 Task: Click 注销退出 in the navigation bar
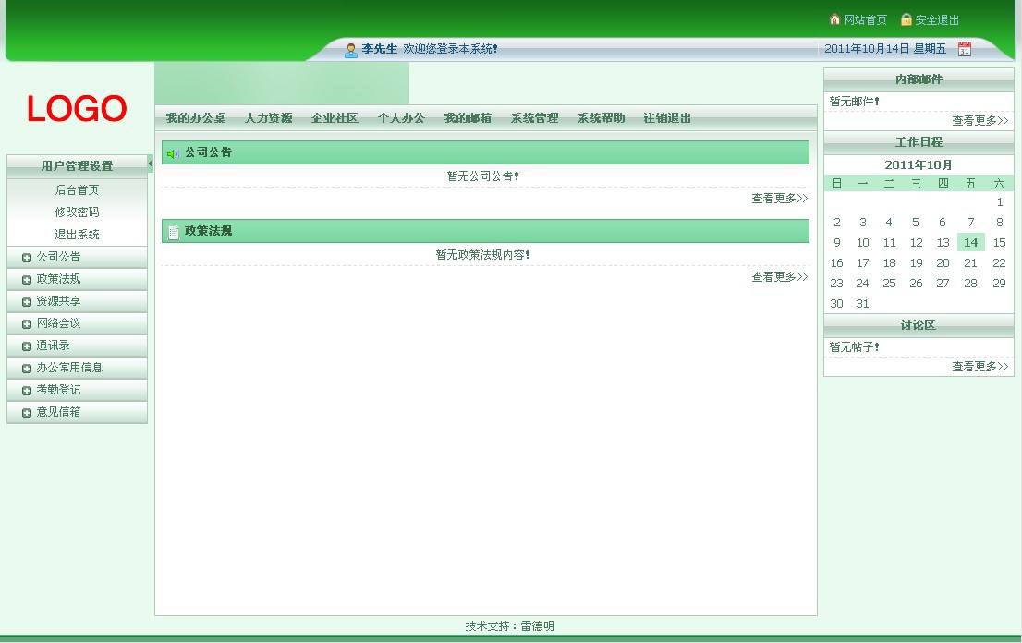667,118
